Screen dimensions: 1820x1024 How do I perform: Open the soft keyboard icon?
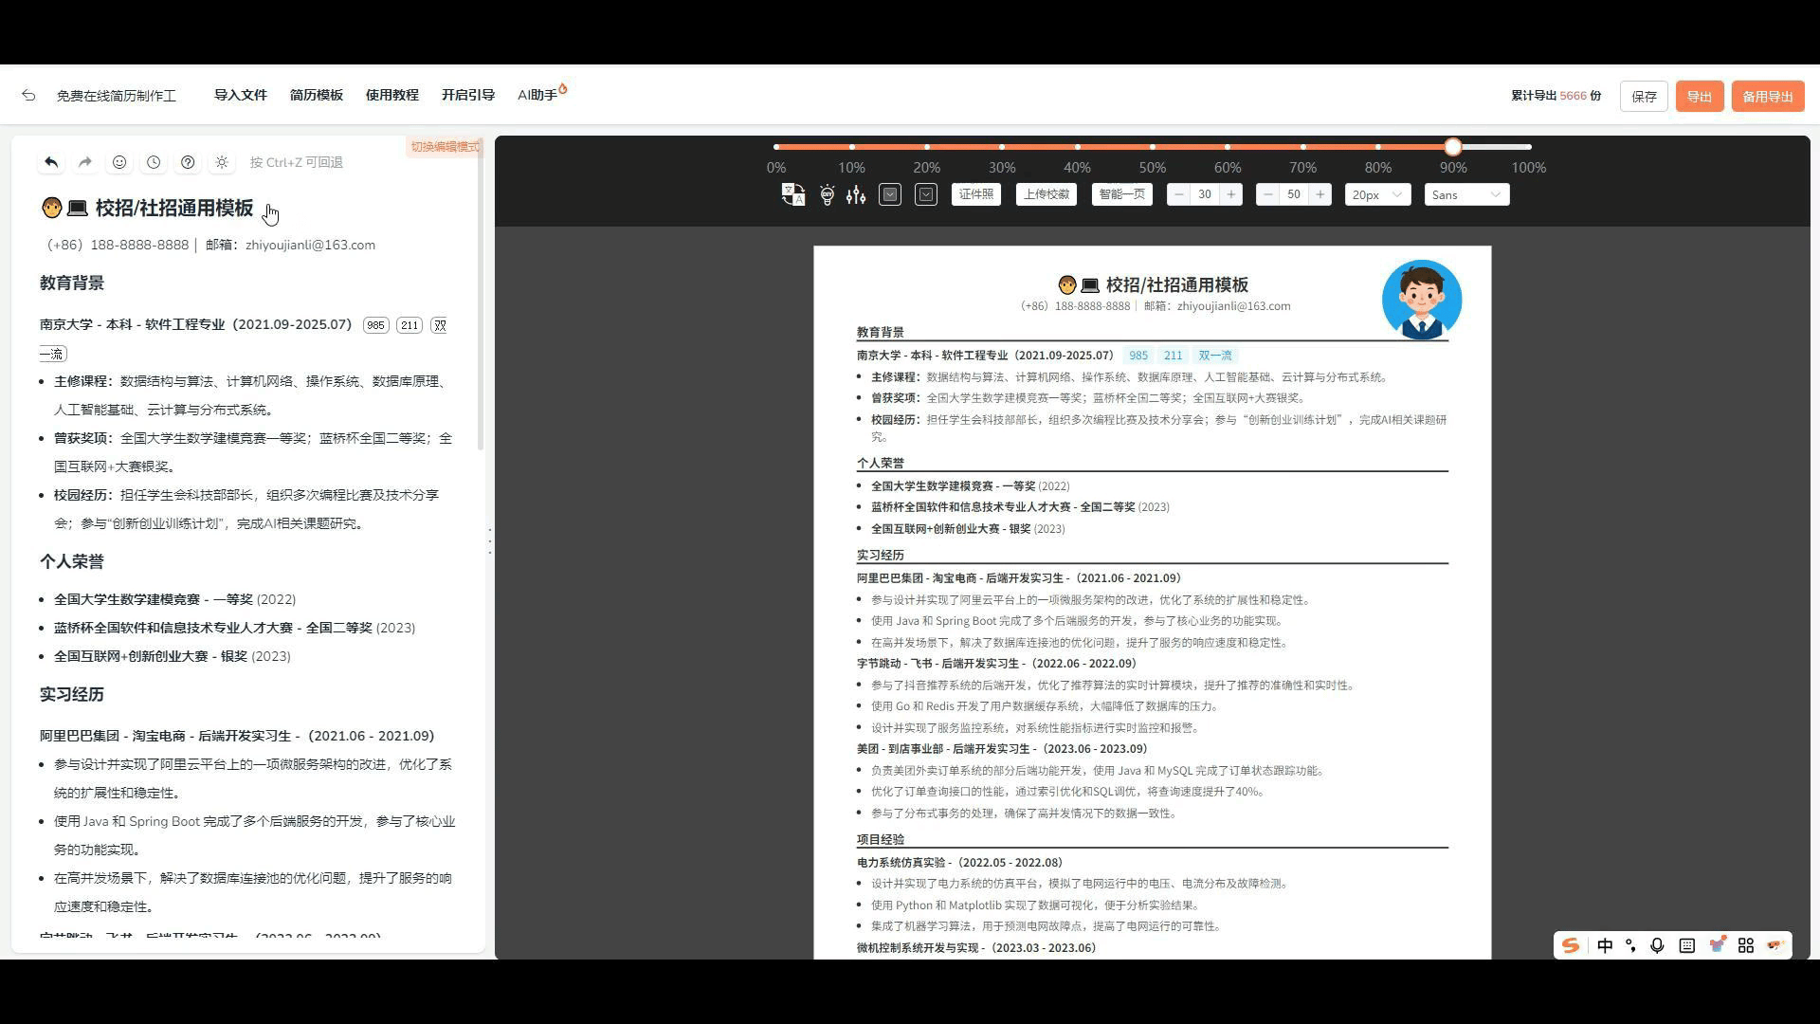[1687, 946]
